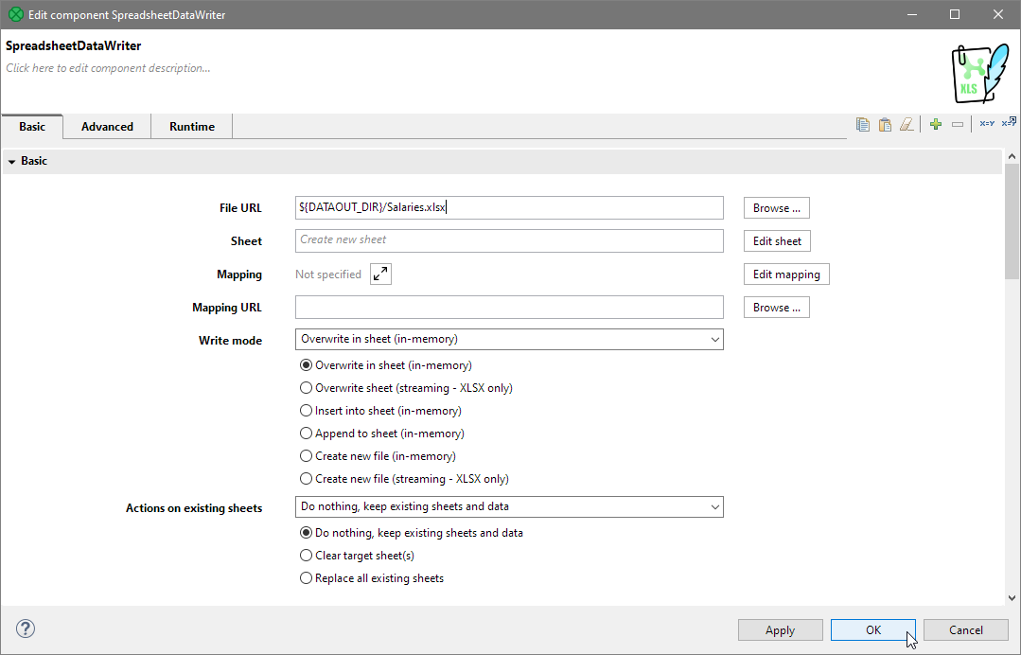Click the green plus add icon

coord(935,124)
